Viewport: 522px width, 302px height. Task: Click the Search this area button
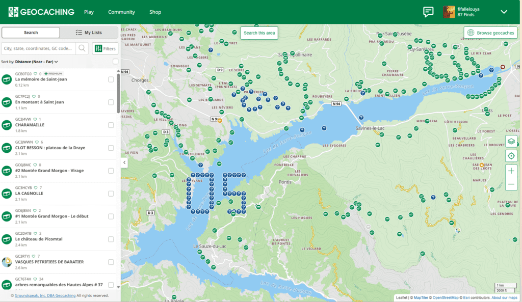(x=259, y=33)
